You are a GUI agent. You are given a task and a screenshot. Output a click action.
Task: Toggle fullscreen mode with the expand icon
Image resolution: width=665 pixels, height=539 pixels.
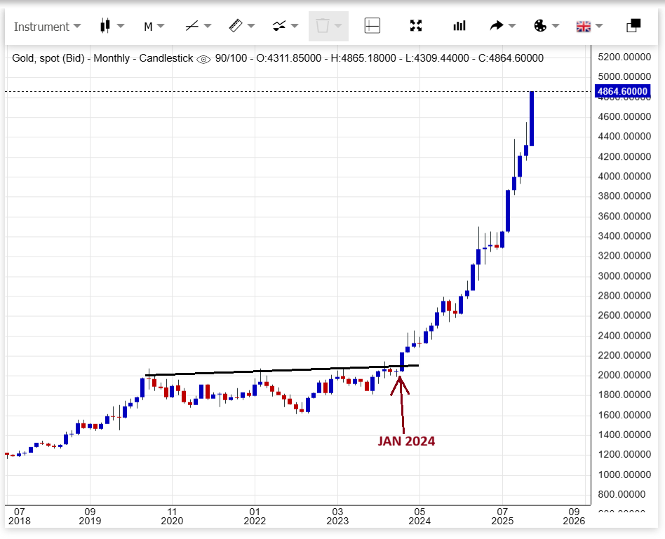tap(416, 27)
